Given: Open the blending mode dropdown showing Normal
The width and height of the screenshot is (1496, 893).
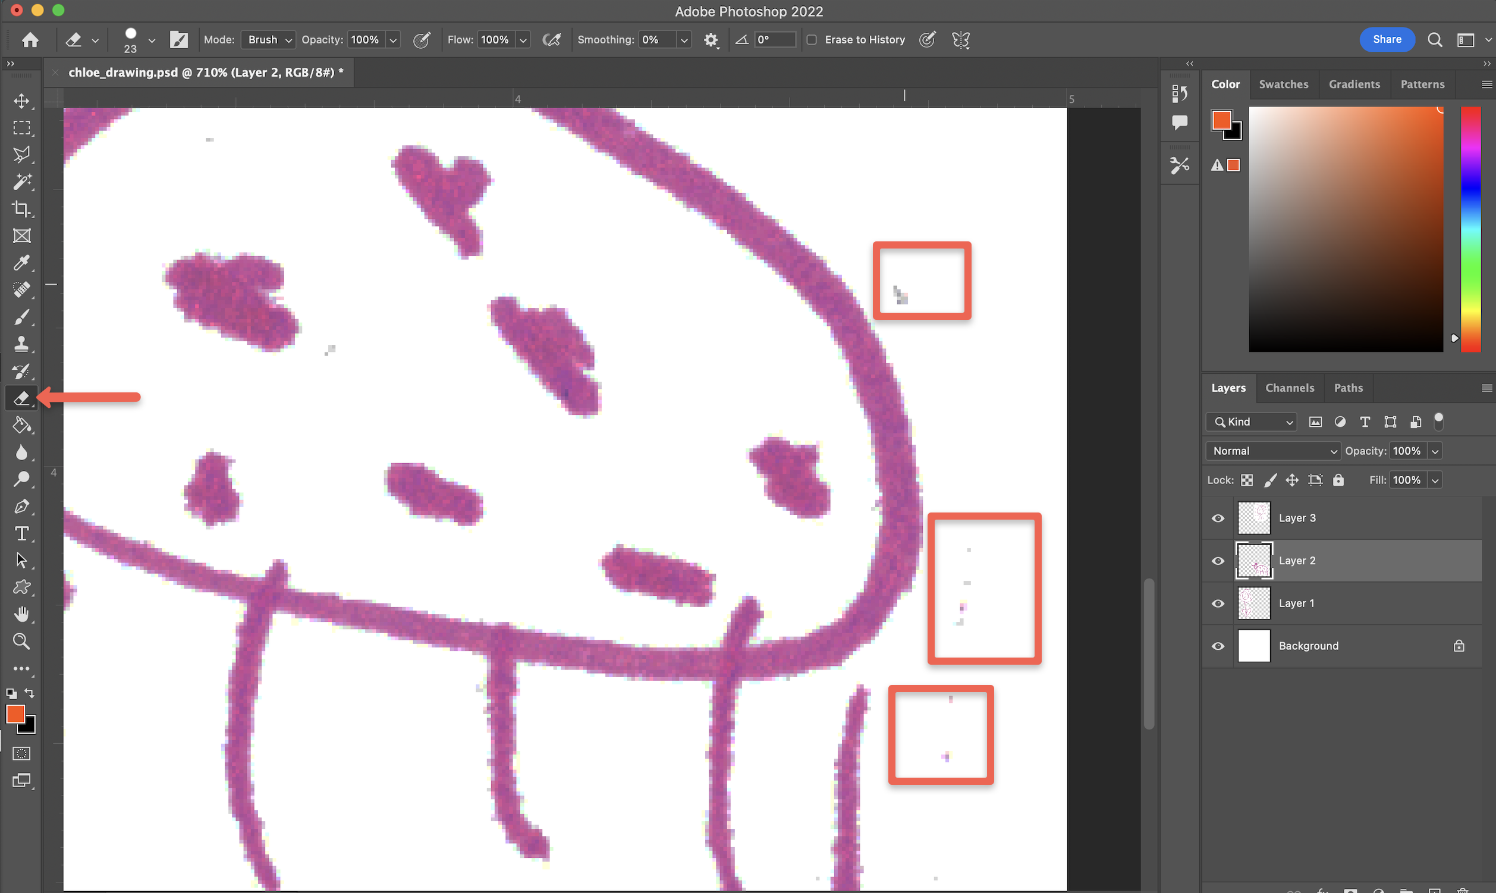Looking at the screenshot, I should click(1273, 450).
